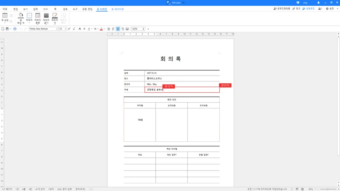340x191 pixels.
Task: Toggle italic text formatting
Action: point(84,29)
